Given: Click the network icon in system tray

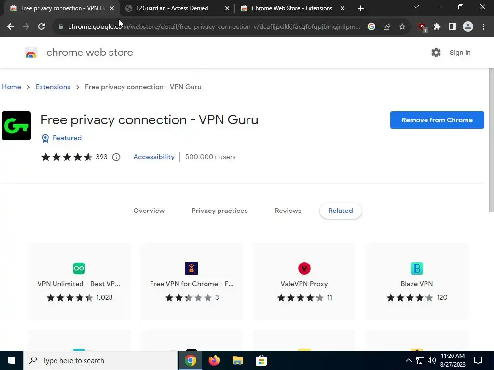Looking at the screenshot, I should pos(420,360).
